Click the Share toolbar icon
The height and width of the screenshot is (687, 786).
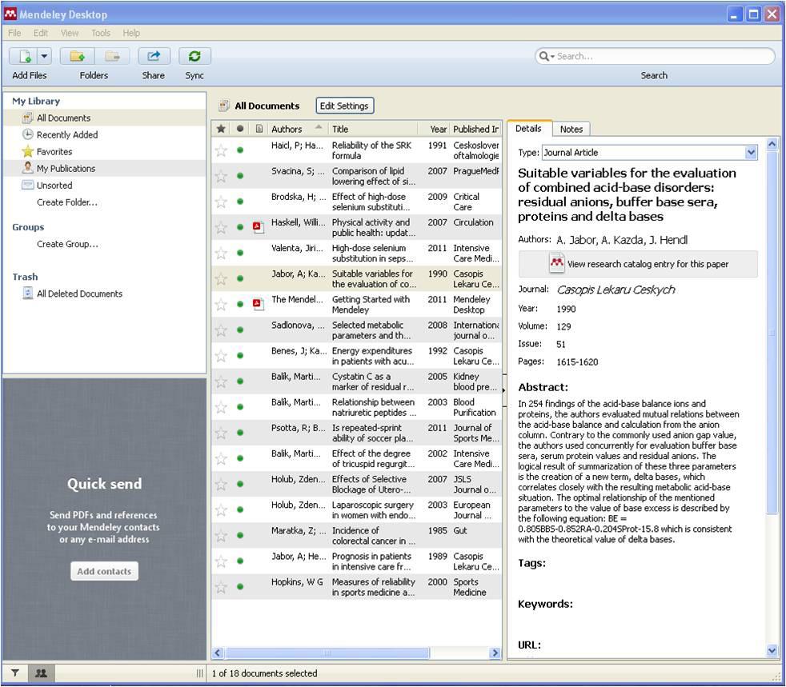[154, 56]
